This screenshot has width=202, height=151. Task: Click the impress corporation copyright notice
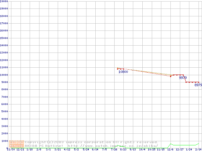(92, 142)
